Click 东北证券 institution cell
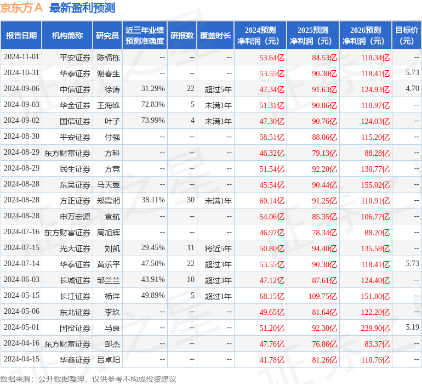Viewport: 422px width, 384px height. coord(75,312)
